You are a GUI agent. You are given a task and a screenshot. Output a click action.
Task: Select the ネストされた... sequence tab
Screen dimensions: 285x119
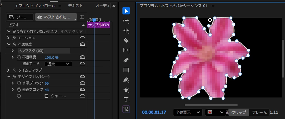(x=56, y=17)
